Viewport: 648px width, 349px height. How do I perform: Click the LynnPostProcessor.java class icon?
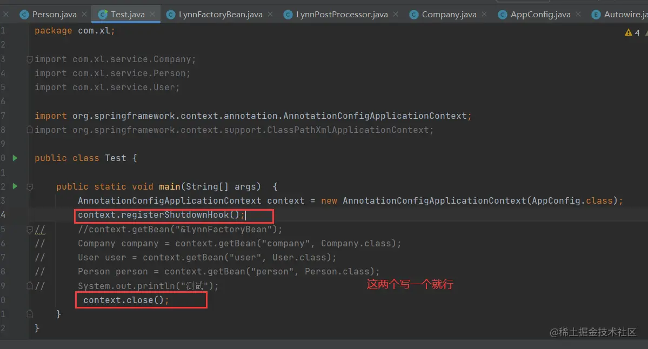click(x=288, y=15)
